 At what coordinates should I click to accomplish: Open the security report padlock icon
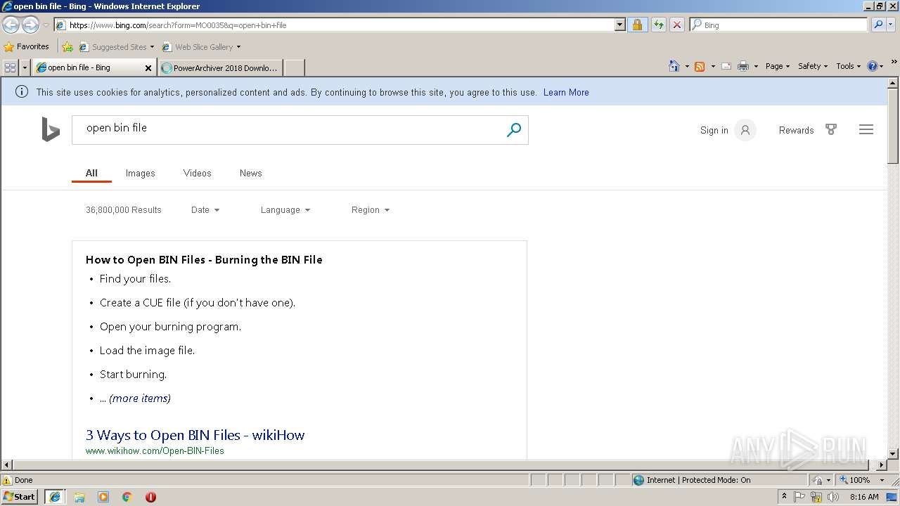tap(637, 25)
